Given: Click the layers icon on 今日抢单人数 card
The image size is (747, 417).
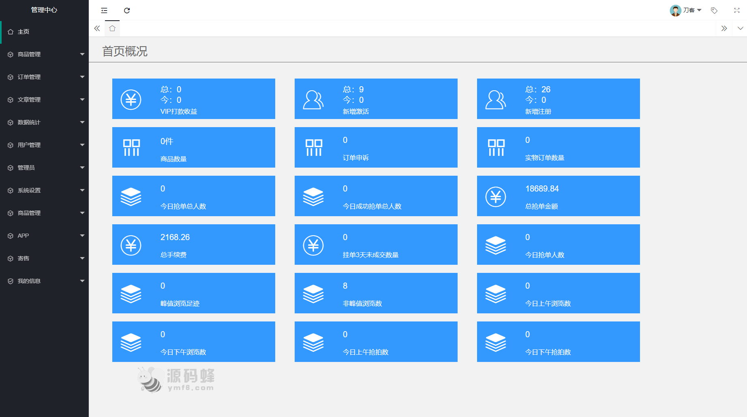Looking at the screenshot, I should pos(496,245).
